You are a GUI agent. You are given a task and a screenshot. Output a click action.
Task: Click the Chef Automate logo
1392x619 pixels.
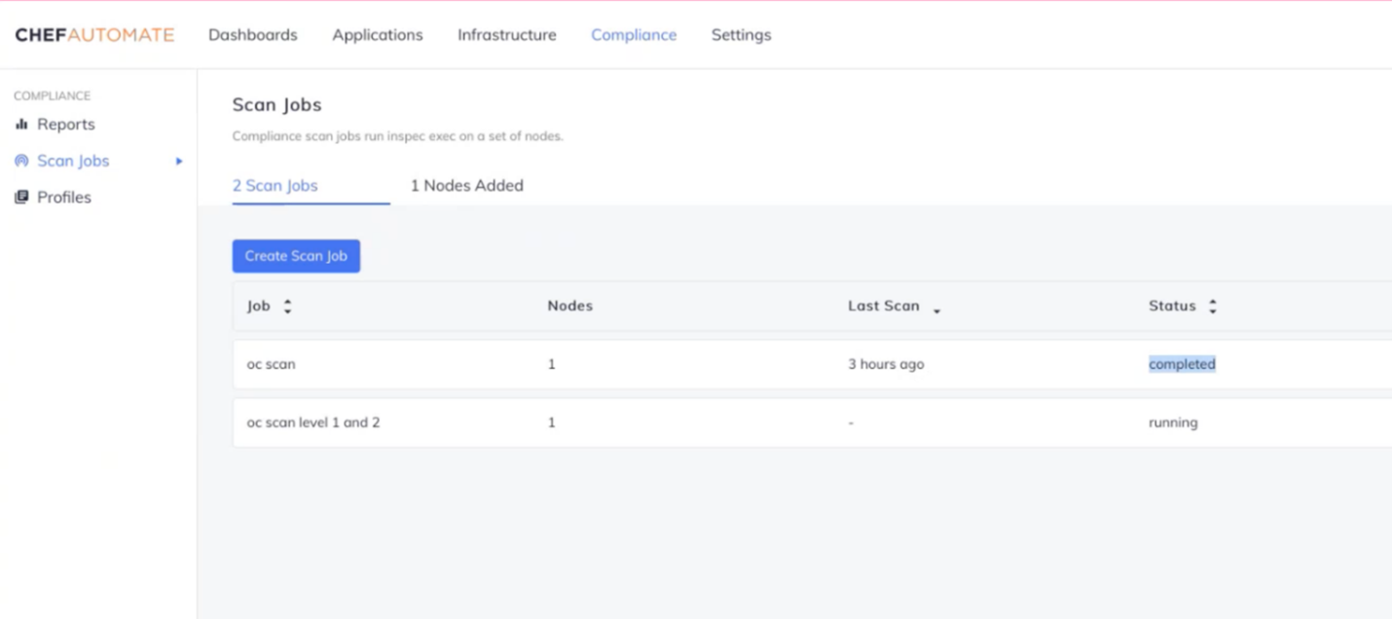click(92, 34)
